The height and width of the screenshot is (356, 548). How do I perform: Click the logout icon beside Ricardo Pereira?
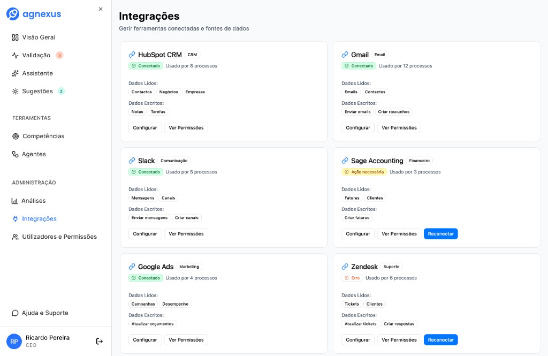99,342
